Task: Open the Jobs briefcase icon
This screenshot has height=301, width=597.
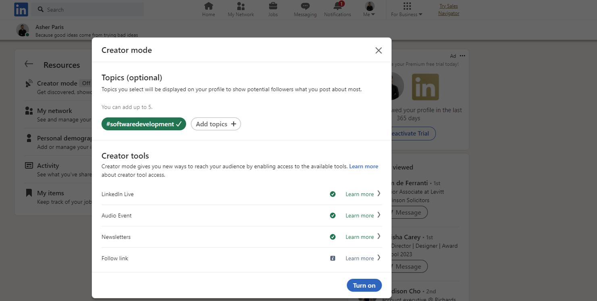Action: 273,6
